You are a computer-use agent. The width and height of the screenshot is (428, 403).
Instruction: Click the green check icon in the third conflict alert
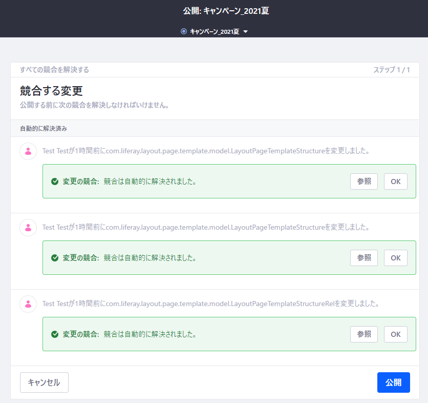coord(55,334)
